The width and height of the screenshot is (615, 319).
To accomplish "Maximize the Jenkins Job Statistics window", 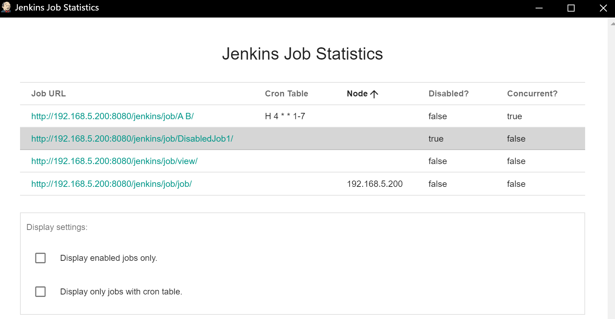I will point(571,8).
